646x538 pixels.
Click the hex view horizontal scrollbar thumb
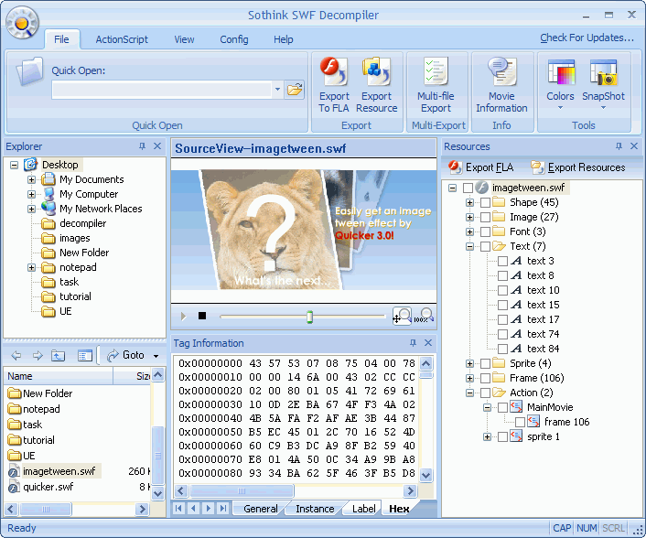click(x=242, y=491)
